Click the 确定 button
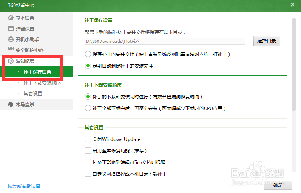301x193 pixels. (x=277, y=185)
